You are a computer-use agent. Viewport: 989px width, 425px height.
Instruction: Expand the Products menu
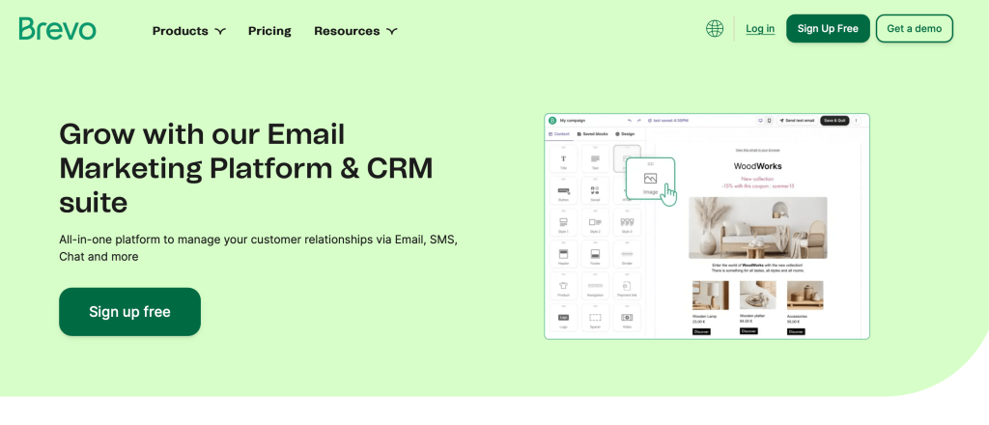pos(188,31)
